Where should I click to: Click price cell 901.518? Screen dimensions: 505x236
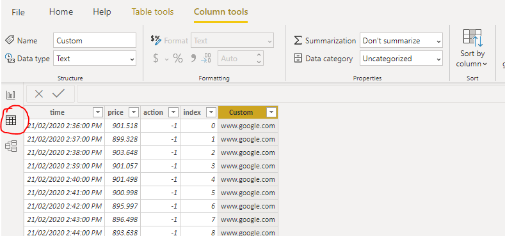coord(123,126)
